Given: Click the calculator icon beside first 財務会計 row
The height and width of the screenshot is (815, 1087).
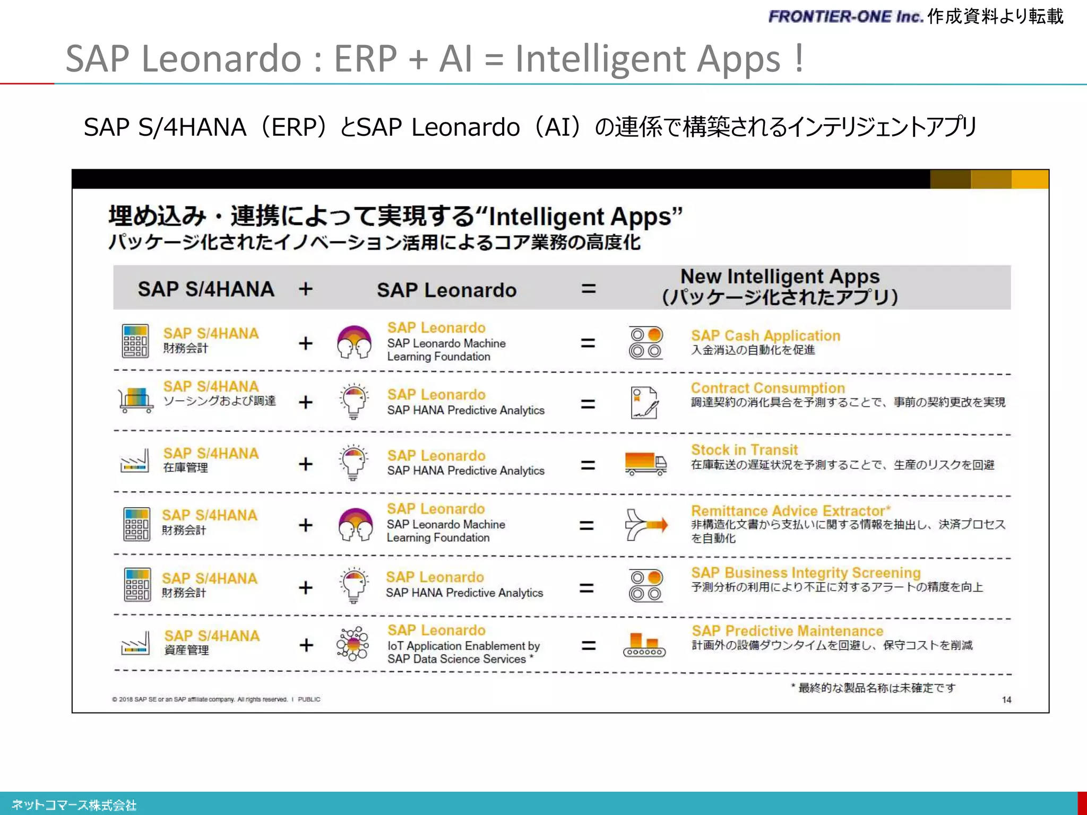Looking at the screenshot, I should [135, 341].
